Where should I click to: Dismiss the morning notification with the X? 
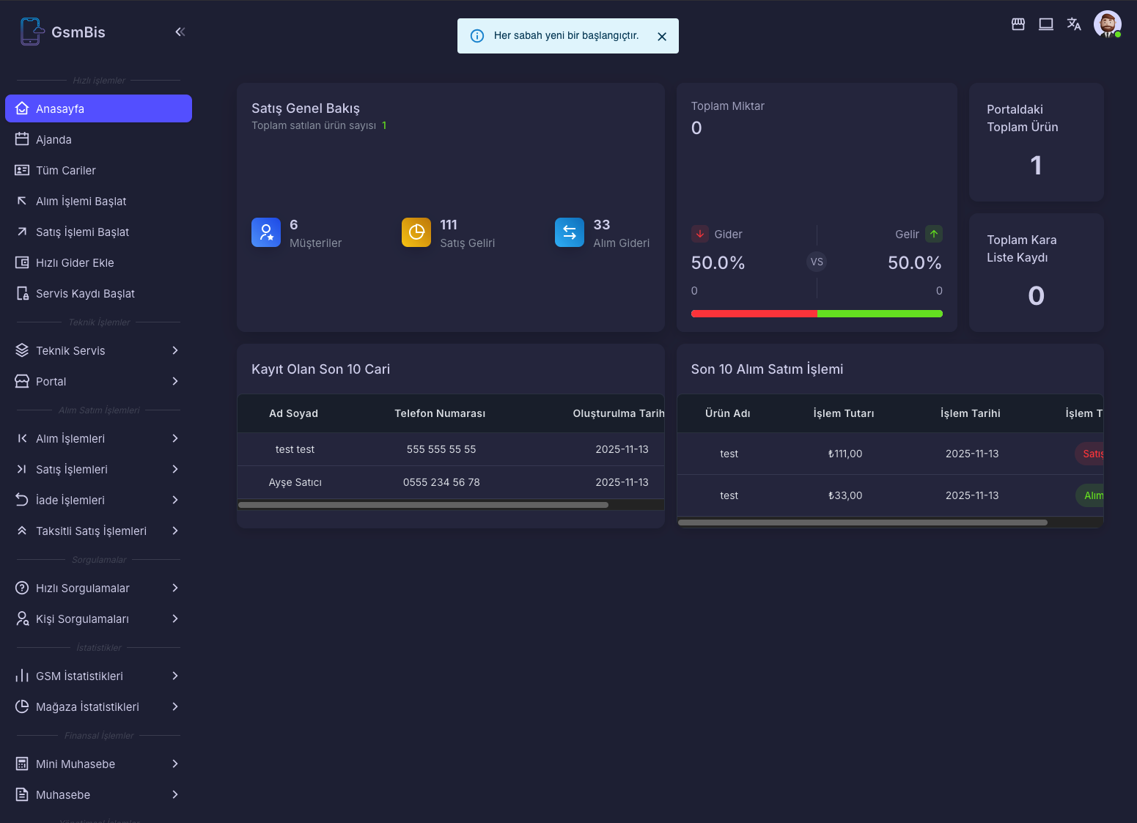pyautogui.click(x=662, y=35)
